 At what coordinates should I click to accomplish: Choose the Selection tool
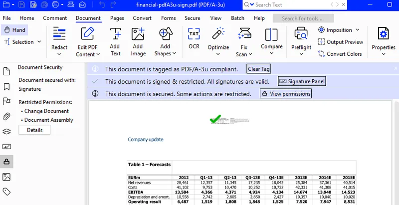(x=18, y=42)
